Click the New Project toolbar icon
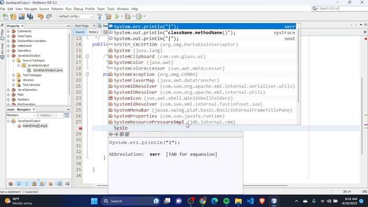Image resolution: width=368 pixels, height=207 pixels. pyautogui.click(x=13, y=17)
